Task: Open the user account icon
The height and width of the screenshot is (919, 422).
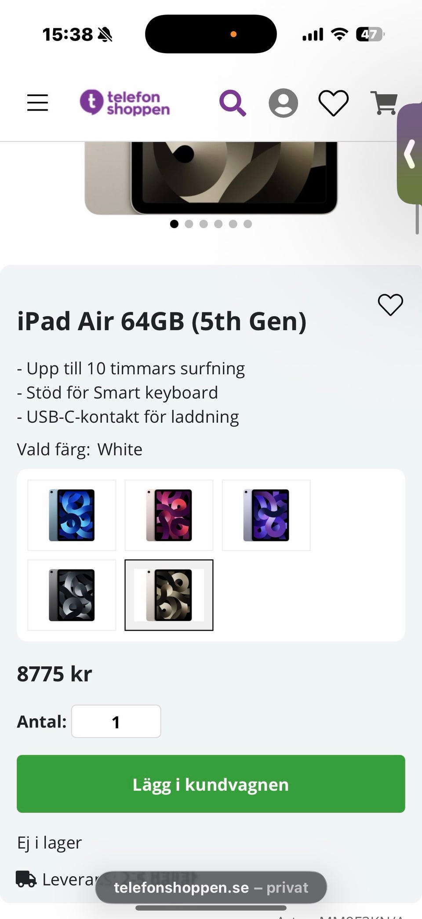Action: [x=283, y=103]
